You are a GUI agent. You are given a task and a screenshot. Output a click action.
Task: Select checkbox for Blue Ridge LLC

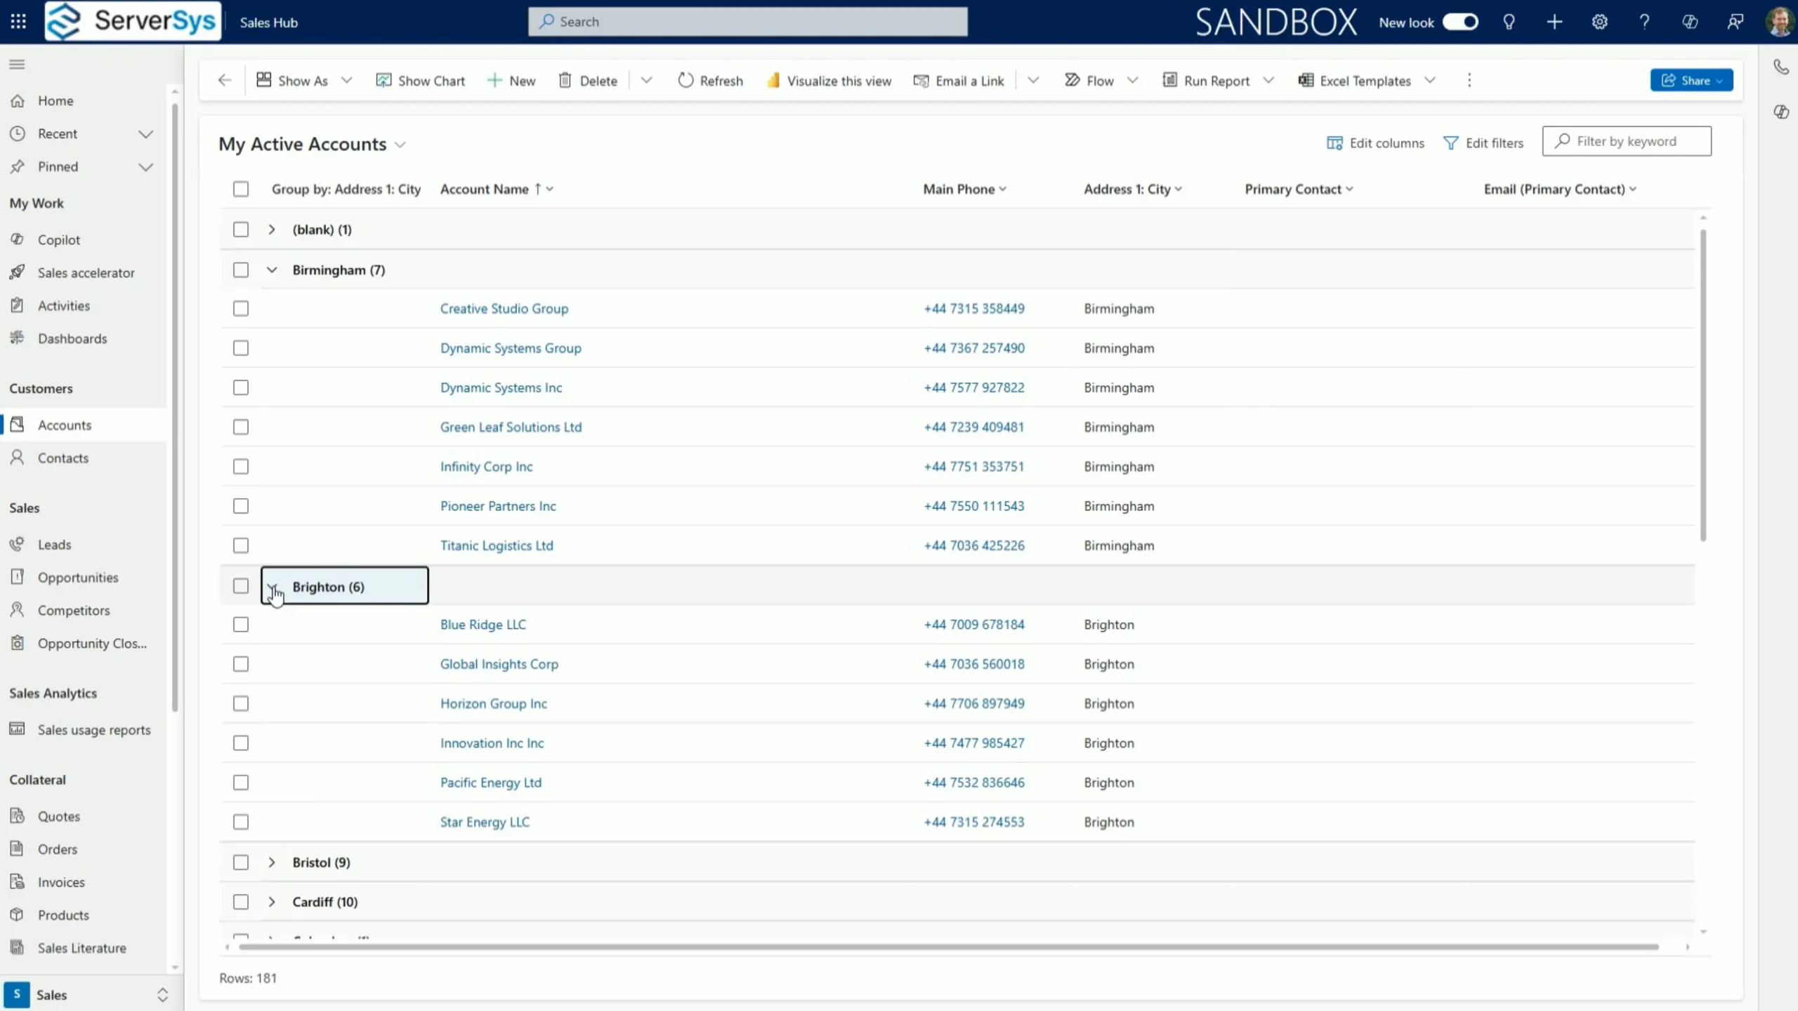(241, 623)
